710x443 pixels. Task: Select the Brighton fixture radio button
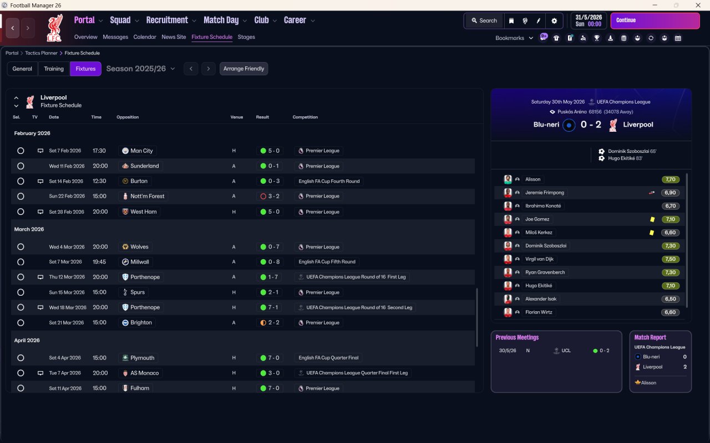[x=21, y=323]
